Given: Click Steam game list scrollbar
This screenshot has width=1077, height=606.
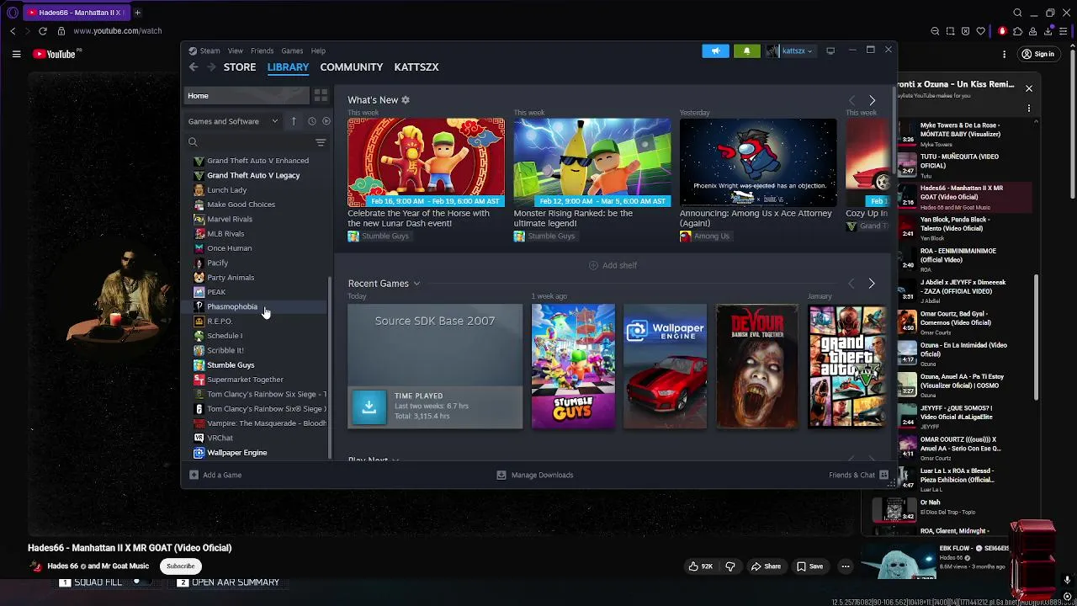Looking at the screenshot, I should [330, 369].
